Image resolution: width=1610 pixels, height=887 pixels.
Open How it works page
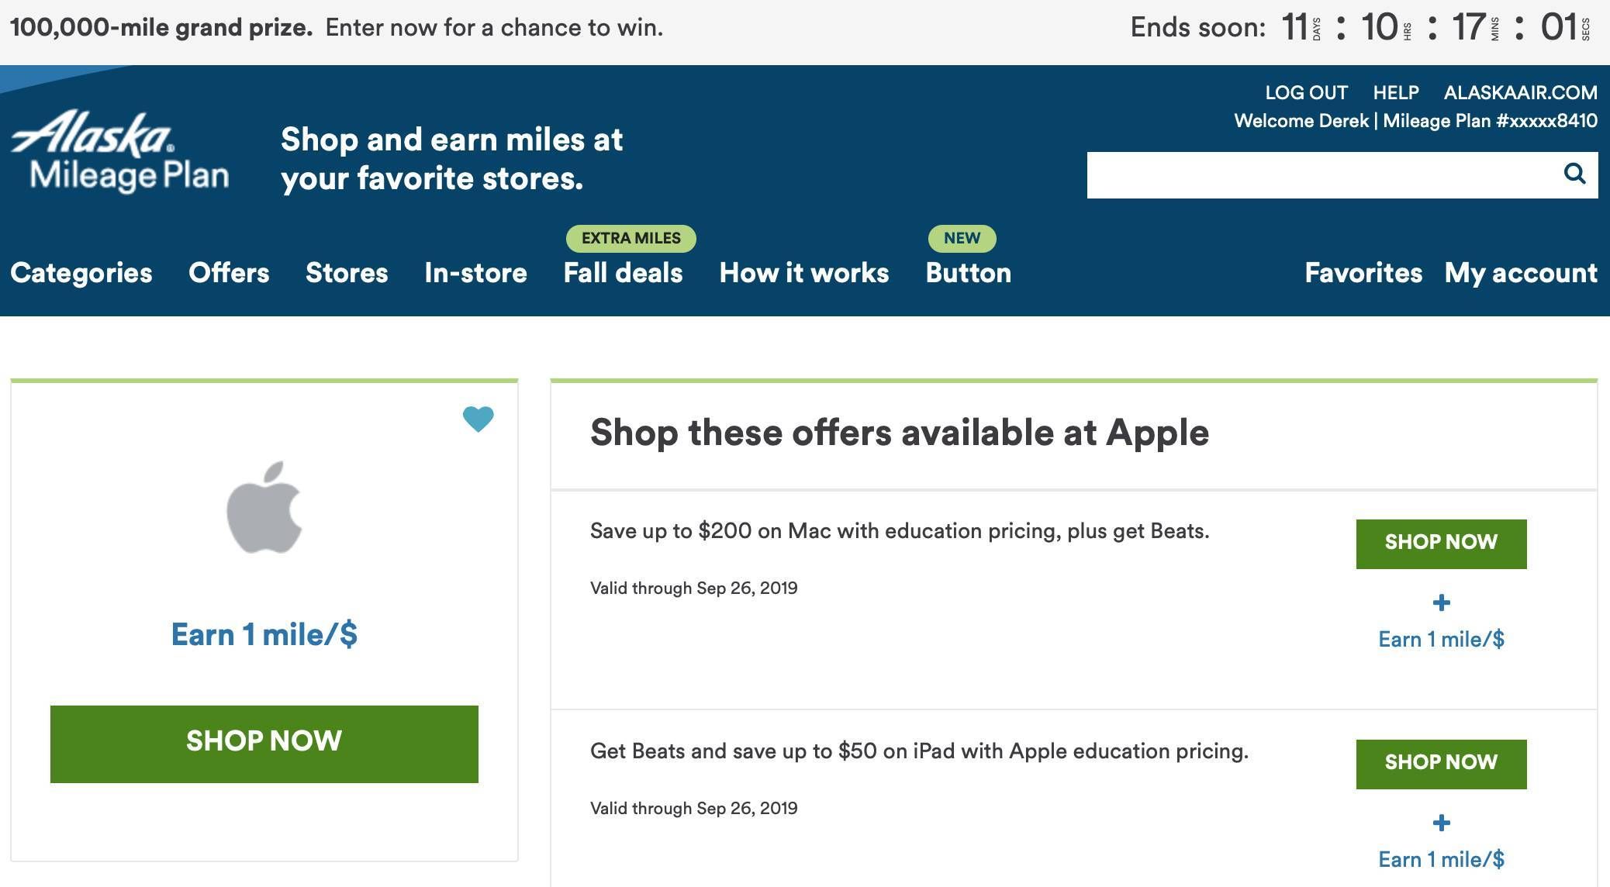point(804,273)
